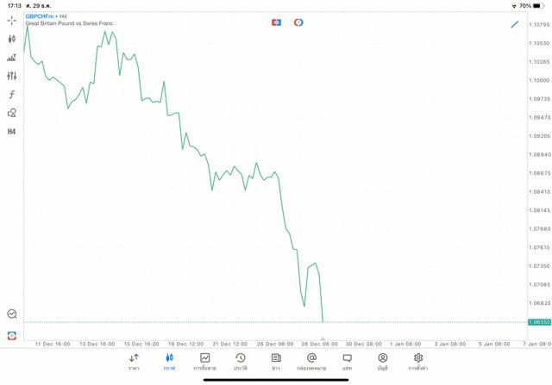
Task: Toggle the red-blue trade panel button
Action: [x=276, y=22]
